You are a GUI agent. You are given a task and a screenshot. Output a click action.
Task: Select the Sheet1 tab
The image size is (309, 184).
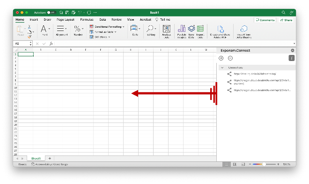click(36, 159)
